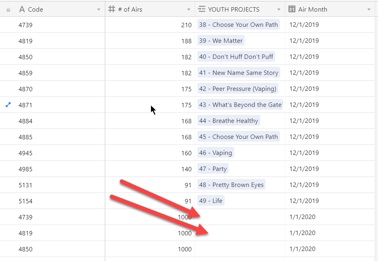
Task: Select Code cell 4850 with 182 airs
Action: coord(52,56)
